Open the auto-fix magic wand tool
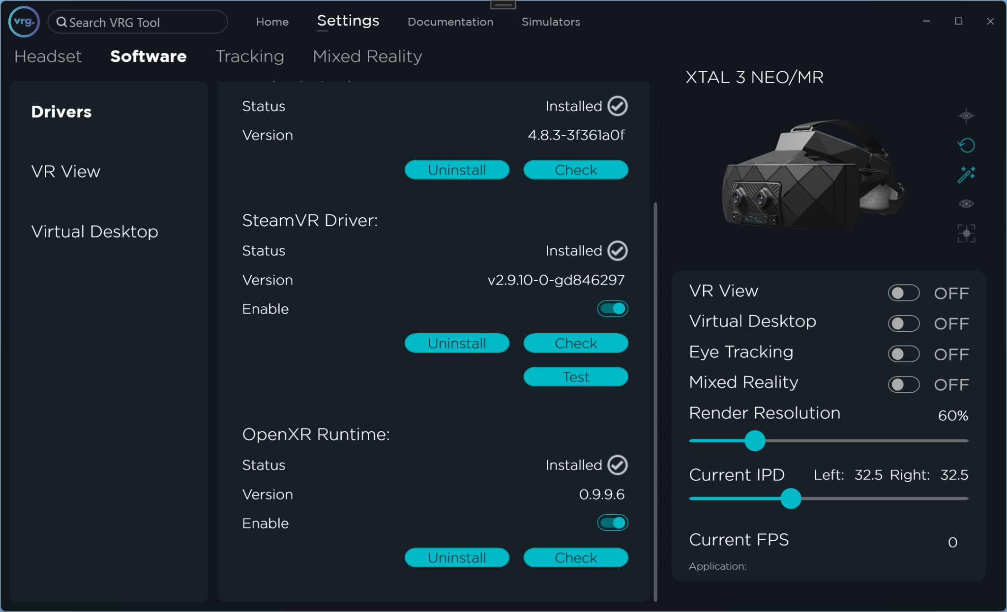Image resolution: width=1007 pixels, height=612 pixels. [967, 174]
